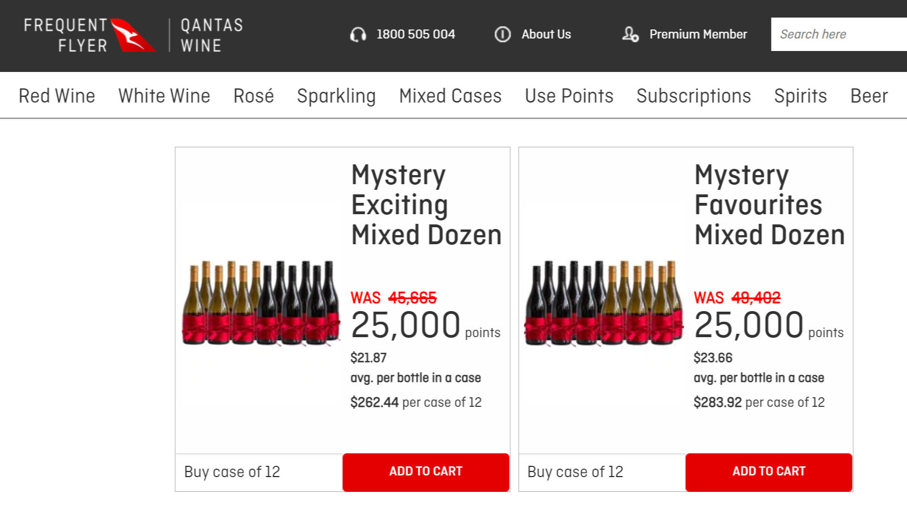Open the Premium Member account link
907x510 pixels.
coord(698,35)
